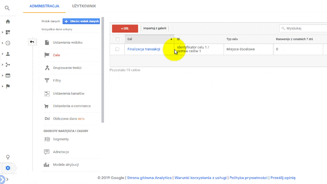Open Acquisition branching arrows icon

[x=8, y=65]
